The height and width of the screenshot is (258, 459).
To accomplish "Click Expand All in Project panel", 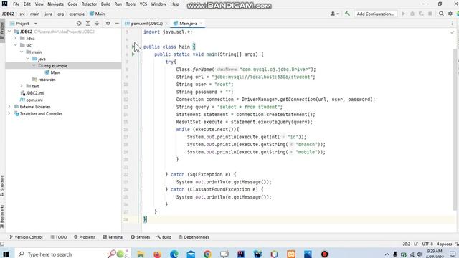I will point(87,23).
